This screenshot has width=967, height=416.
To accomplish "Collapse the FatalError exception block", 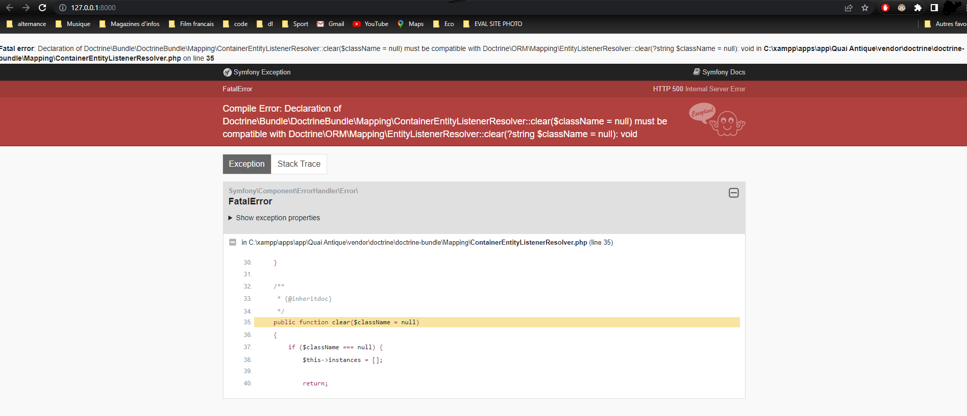I will click(x=734, y=193).
